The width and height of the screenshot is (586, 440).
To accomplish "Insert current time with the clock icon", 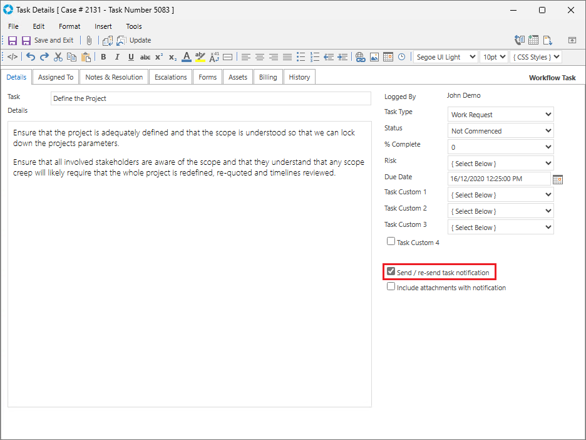I will (x=401, y=57).
